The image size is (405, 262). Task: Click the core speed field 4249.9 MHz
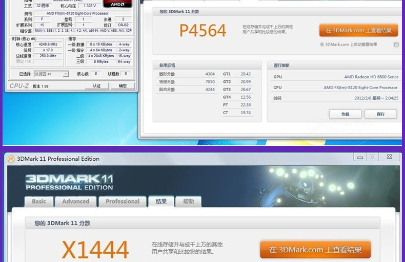[48, 45]
